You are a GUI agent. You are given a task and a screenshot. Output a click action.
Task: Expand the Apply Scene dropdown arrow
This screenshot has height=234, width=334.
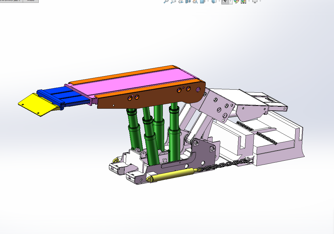tap(249, 1)
